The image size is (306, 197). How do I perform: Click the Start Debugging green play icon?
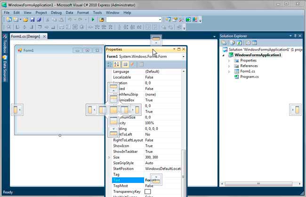[x=93, y=20]
